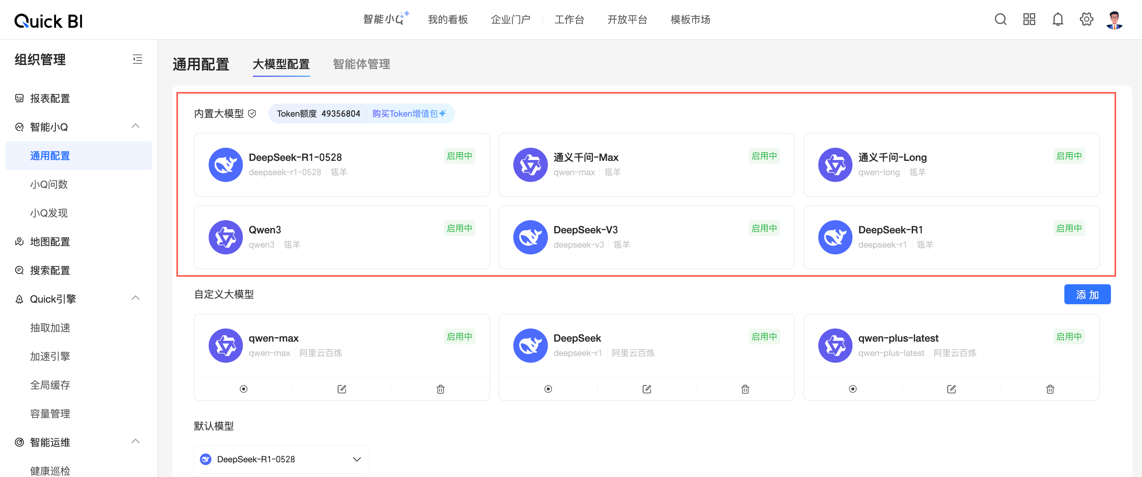Delete the DeepSeek custom model

(x=745, y=389)
